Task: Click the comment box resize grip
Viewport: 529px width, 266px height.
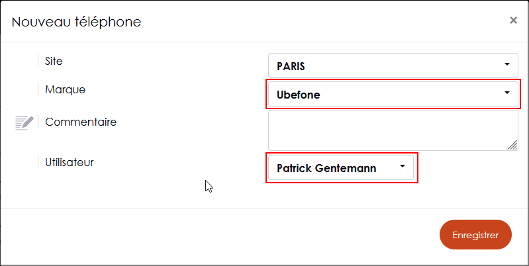Action: tap(512, 145)
